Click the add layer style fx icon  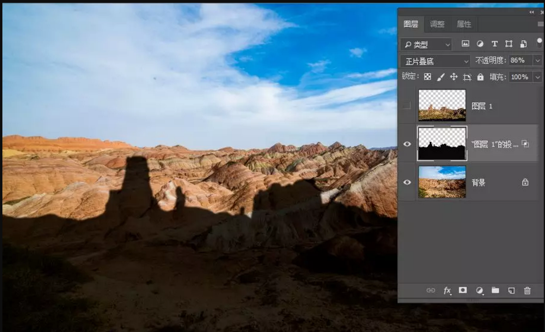click(447, 291)
